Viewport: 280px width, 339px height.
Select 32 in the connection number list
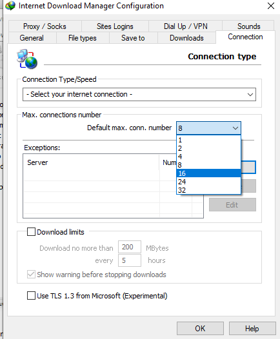click(208, 190)
